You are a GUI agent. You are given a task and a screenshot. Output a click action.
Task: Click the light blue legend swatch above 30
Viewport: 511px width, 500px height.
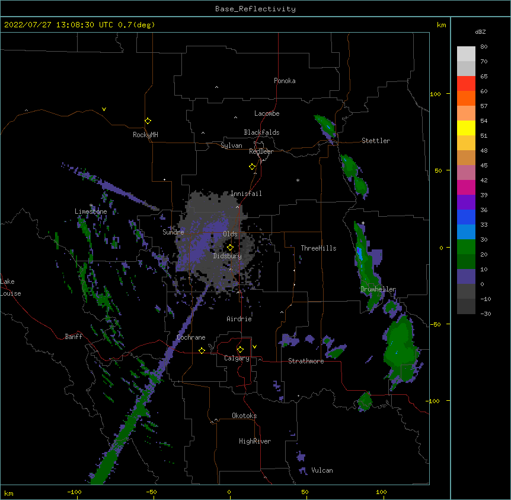[466, 232]
